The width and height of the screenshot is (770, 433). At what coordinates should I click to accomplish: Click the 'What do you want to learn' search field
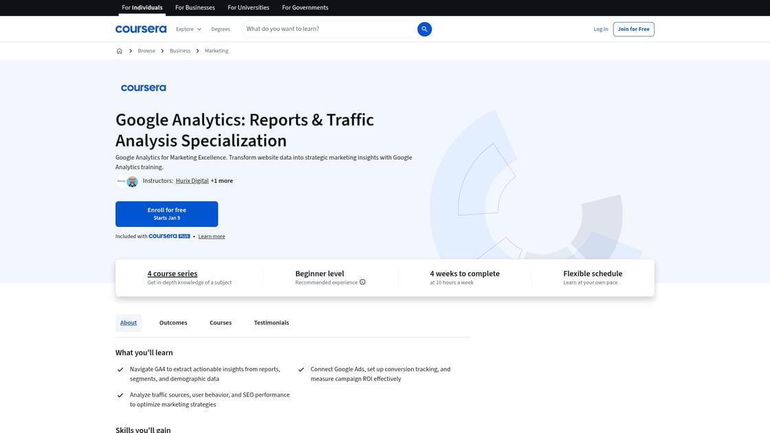click(x=329, y=29)
